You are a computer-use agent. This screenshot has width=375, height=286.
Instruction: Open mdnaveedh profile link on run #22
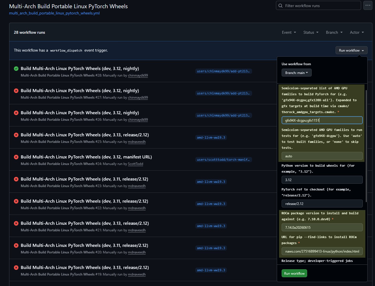(x=137, y=208)
